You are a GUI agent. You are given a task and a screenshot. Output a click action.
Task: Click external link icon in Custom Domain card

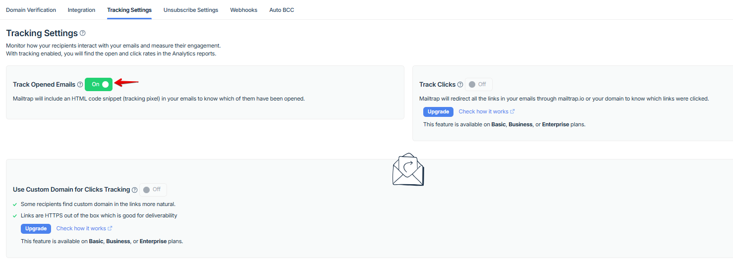pyautogui.click(x=110, y=228)
